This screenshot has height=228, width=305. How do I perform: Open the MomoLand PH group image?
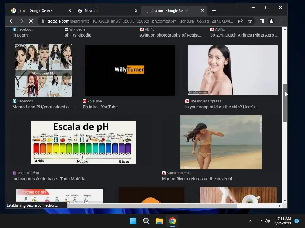[43, 70]
